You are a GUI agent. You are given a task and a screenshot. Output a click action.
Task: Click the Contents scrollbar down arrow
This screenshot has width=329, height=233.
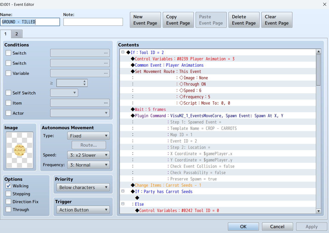click(x=318, y=211)
